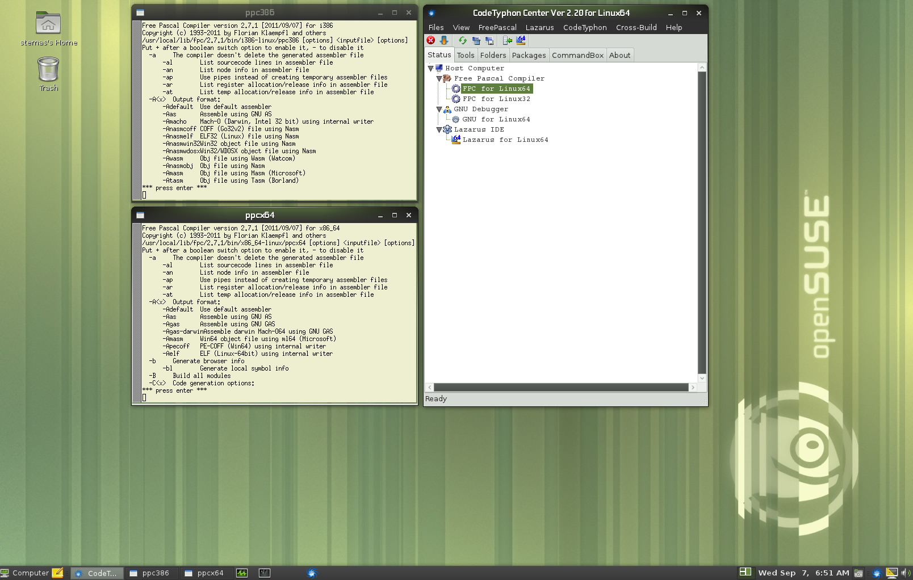Click the blue swirl icon in system tray
The image size is (913, 580).
click(x=877, y=573)
